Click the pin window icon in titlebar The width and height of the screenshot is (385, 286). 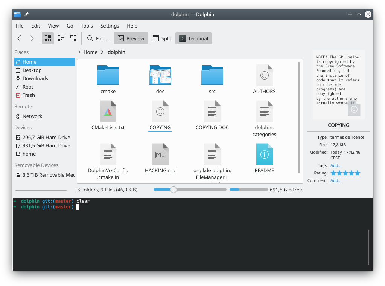tap(26, 15)
